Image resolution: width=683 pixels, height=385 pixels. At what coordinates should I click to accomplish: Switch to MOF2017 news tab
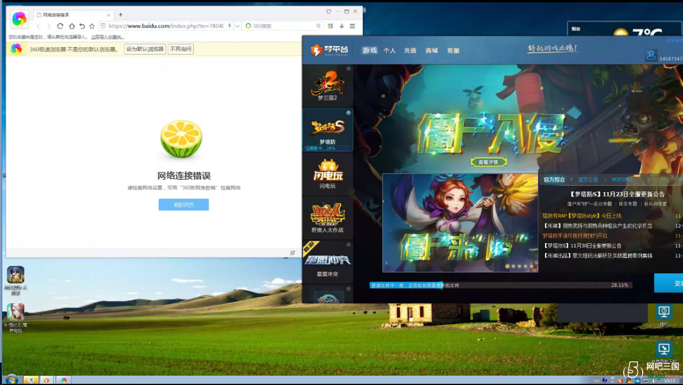[622, 179]
